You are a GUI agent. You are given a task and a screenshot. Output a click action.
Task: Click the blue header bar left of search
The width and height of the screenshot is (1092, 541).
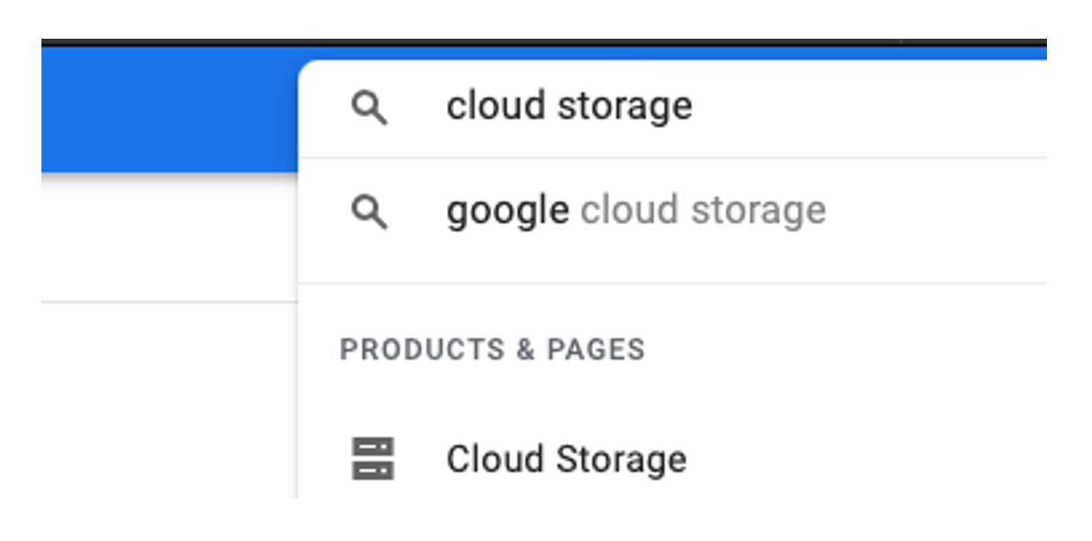[x=169, y=108]
